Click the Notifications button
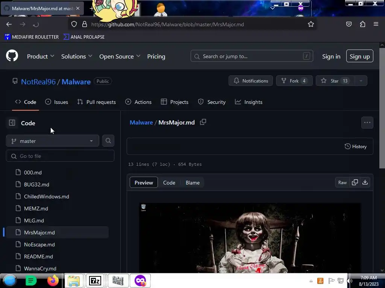The height and width of the screenshot is (288, 385). (251, 81)
